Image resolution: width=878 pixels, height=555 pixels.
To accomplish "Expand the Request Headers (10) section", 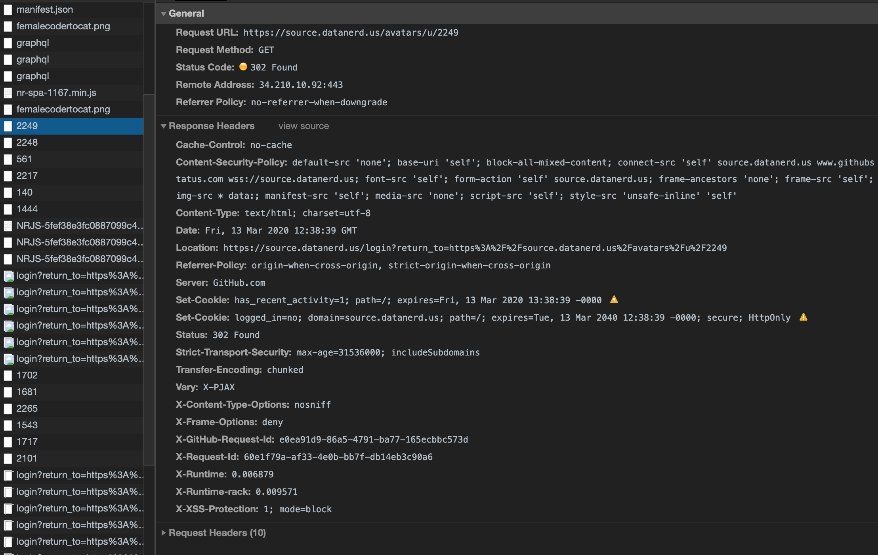I will pos(164,532).
